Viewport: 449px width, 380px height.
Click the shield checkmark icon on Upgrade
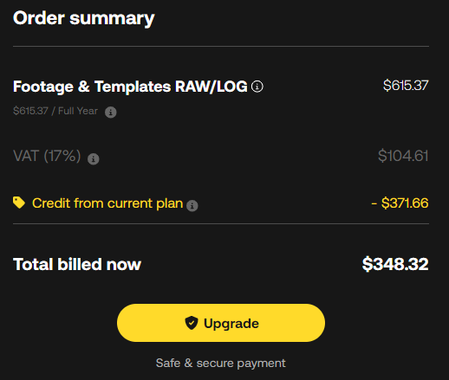pos(192,323)
